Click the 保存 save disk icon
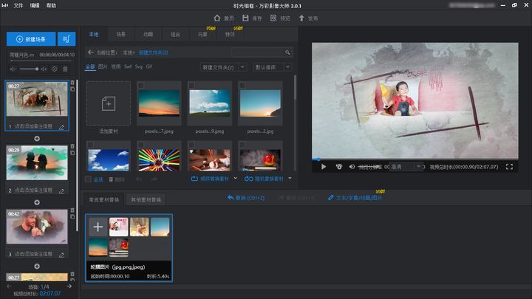Image resolution: width=532 pixels, height=299 pixels. pyautogui.click(x=245, y=18)
